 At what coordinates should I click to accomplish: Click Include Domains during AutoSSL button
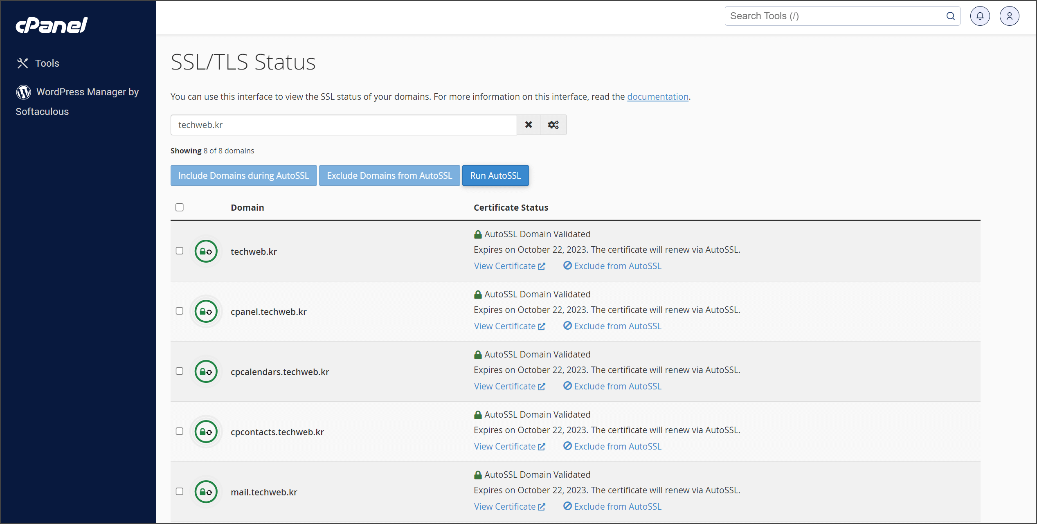[x=244, y=175]
